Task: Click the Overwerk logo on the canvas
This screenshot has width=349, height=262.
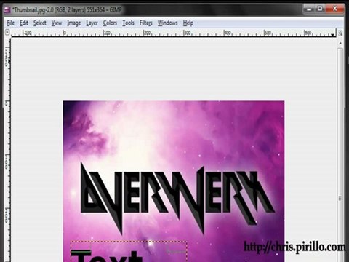Action: (x=177, y=198)
